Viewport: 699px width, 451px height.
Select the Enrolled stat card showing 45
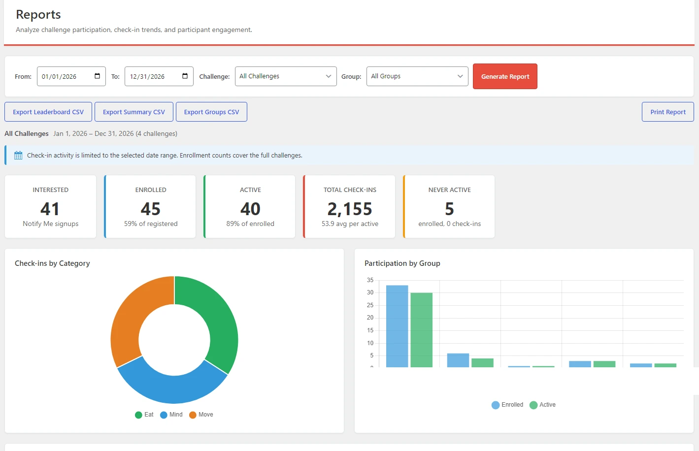(150, 207)
